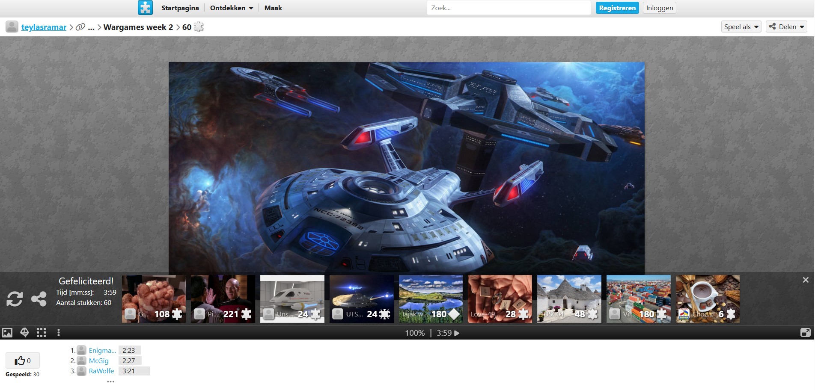Screen dimensions: 815x390
Task: Open the teylasramar profile link
Action: 44,27
